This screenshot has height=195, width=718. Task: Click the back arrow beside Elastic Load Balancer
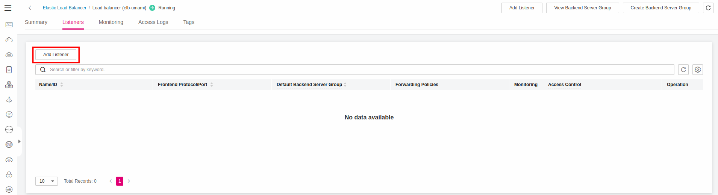(x=30, y=8)
